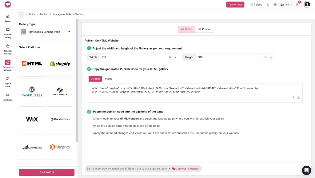
Task: Open language EN dropdown
Action: [x=286, y=4]
